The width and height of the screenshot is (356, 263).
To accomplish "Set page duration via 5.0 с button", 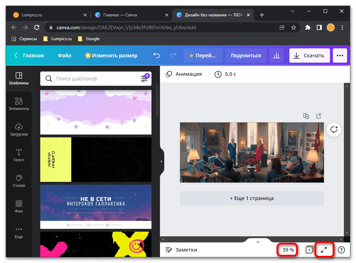I will pyautogui.click(x=226, y=74).
